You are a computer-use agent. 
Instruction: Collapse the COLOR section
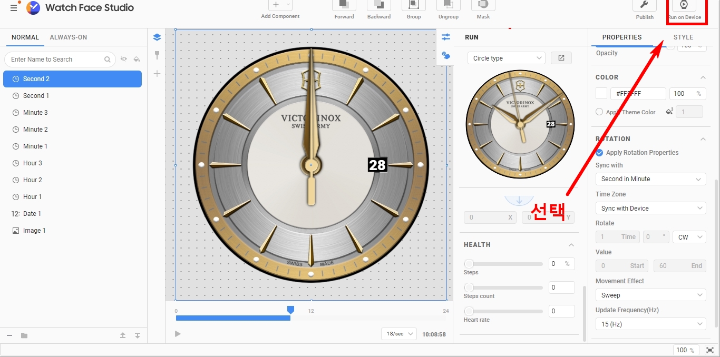point(703,77)
